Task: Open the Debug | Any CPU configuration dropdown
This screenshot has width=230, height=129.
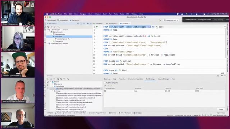Action: coord(171,20)
